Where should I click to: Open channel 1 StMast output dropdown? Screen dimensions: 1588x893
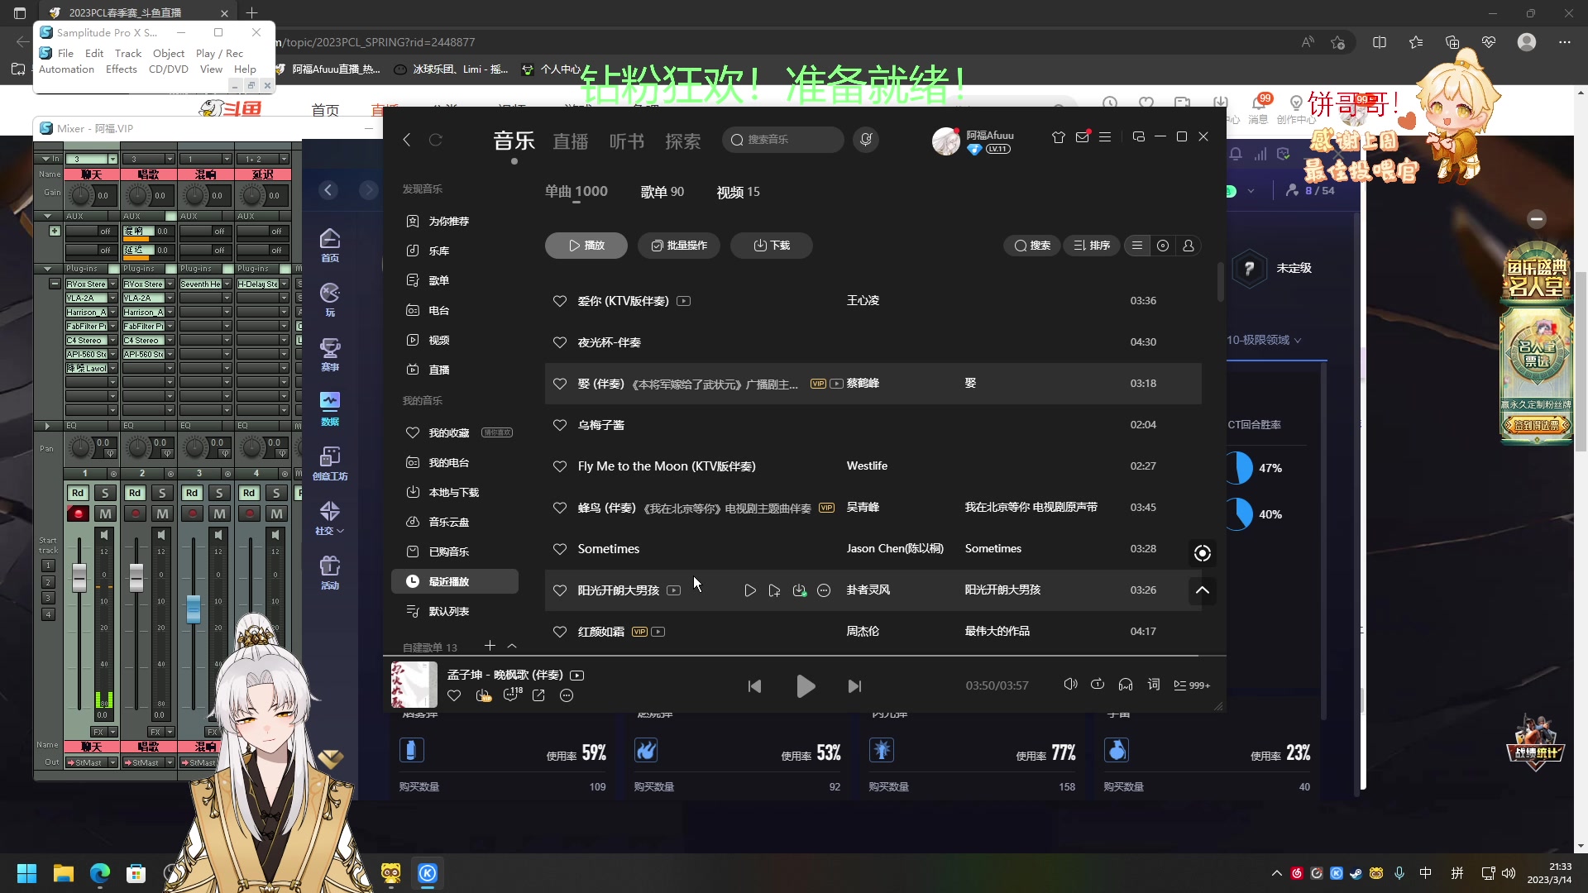click(113, 762)
